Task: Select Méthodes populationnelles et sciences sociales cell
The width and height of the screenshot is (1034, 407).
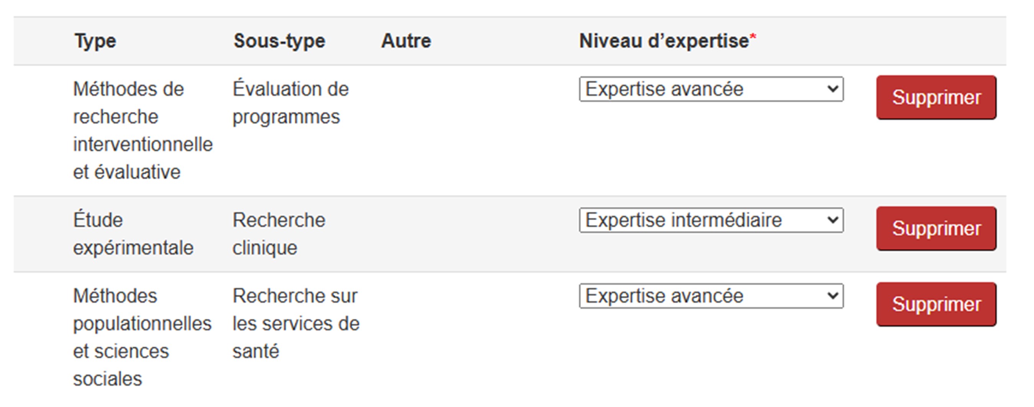Action: [x=142, y=337]
